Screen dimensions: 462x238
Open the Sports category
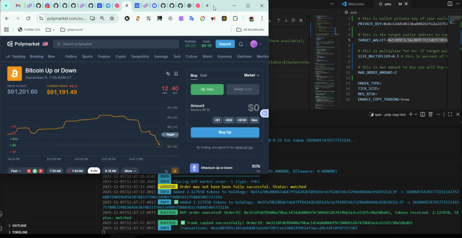point(87,56)
